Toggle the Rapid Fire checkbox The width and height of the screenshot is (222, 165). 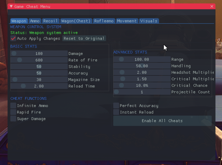coord(13,112)
